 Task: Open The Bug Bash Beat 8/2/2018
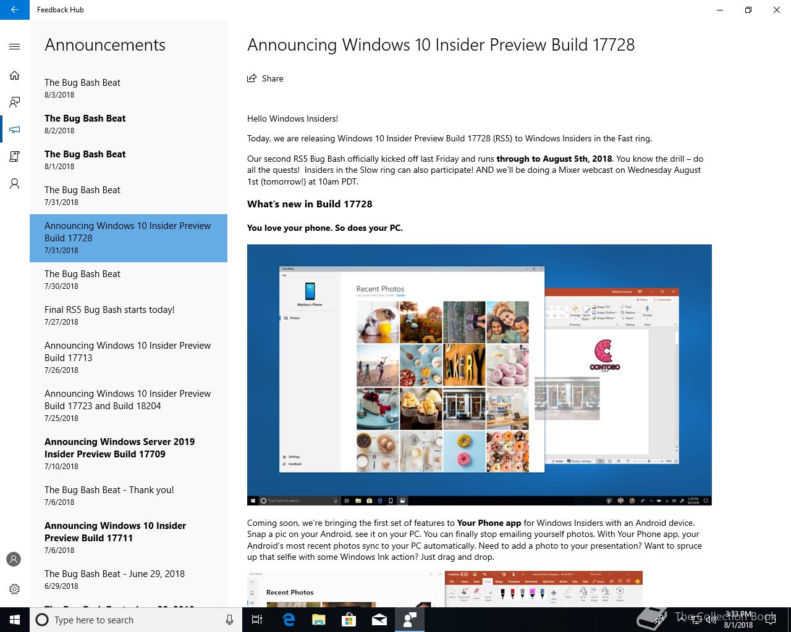click(x=129, y=125)
